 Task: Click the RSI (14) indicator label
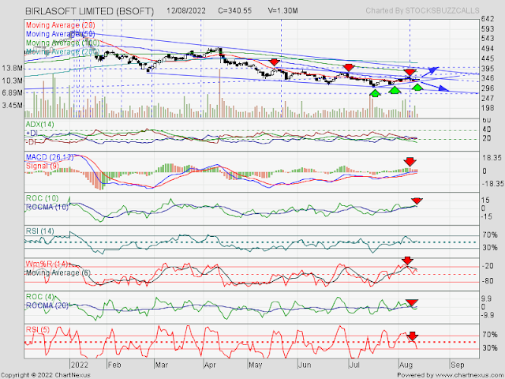39,231
